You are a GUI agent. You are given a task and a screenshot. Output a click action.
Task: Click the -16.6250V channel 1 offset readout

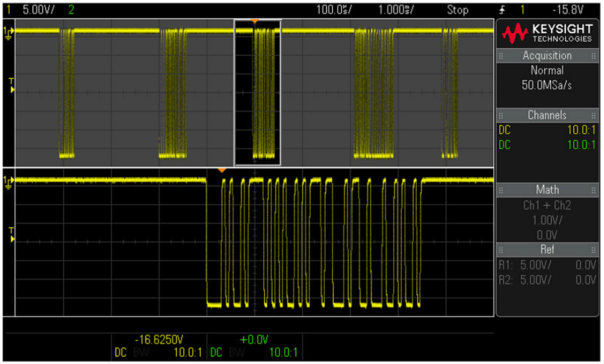[160, 340]
